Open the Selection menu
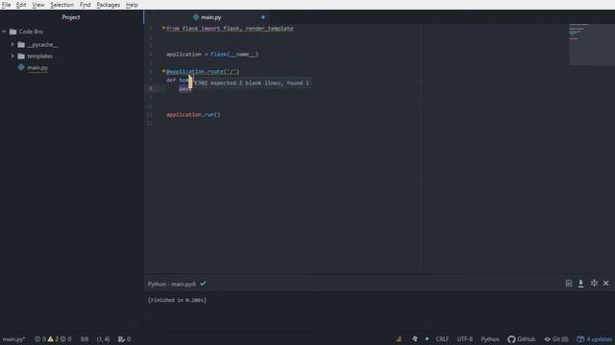The width and height of the screenshot is (615, 345). (x=61, y=5)
